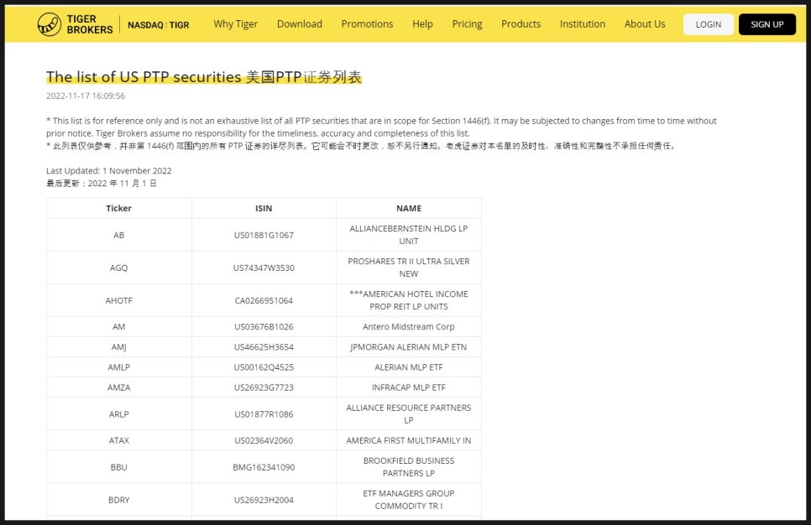The image size is (811, 525).
Task: Select the ARLP ticker cell
Action: pos(119,414)
